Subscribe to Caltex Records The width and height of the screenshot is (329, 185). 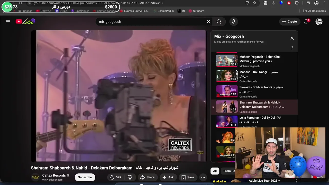pos(85,177)
